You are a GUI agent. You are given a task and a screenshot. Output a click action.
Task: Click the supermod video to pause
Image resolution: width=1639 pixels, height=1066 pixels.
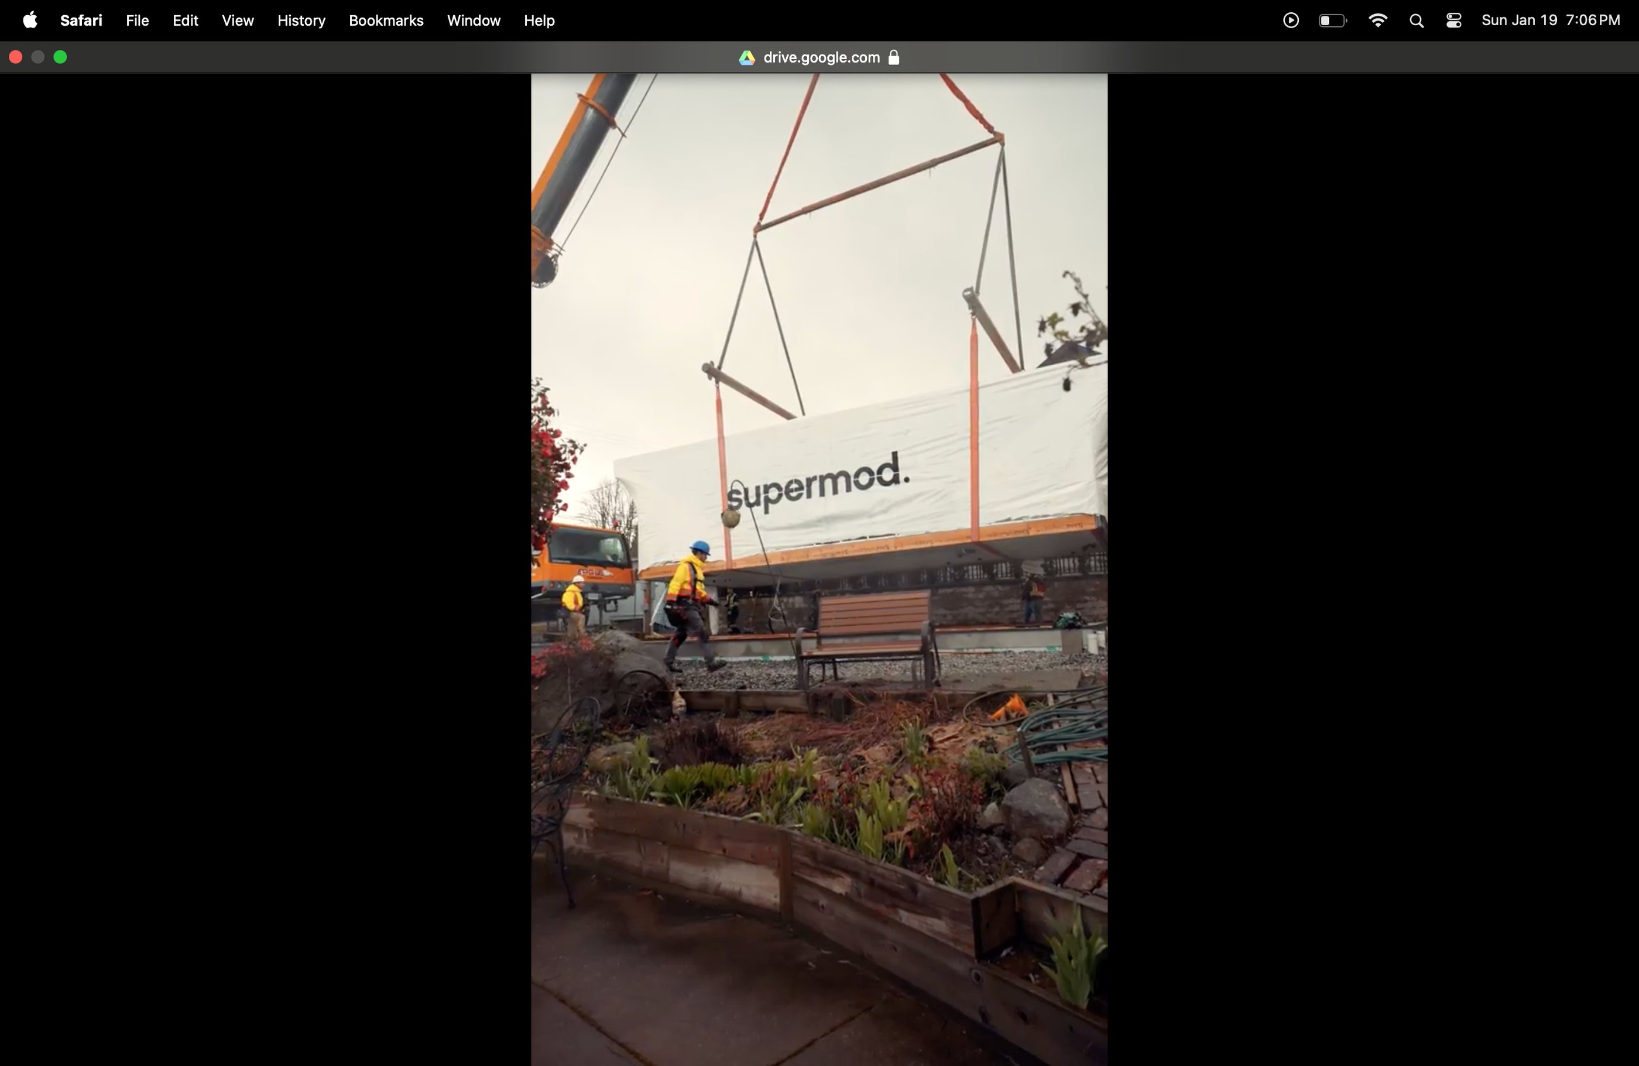coord(819,569)
